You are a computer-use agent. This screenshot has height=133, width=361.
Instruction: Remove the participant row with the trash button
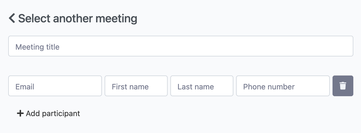[343, 86]
